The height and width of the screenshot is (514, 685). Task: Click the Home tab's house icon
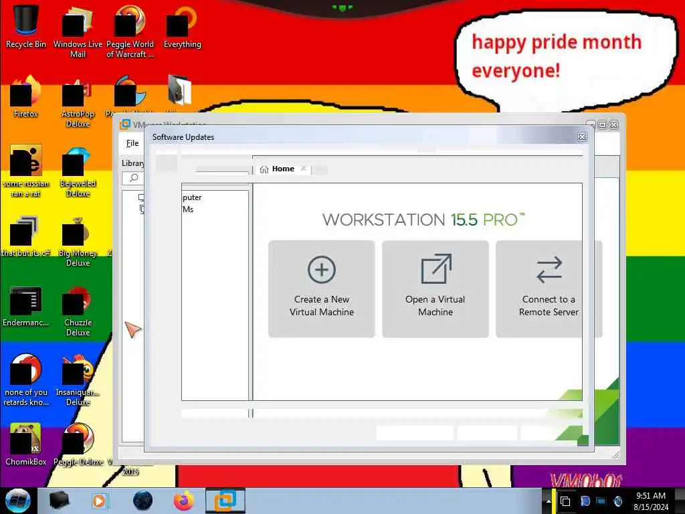pos(264,169)
